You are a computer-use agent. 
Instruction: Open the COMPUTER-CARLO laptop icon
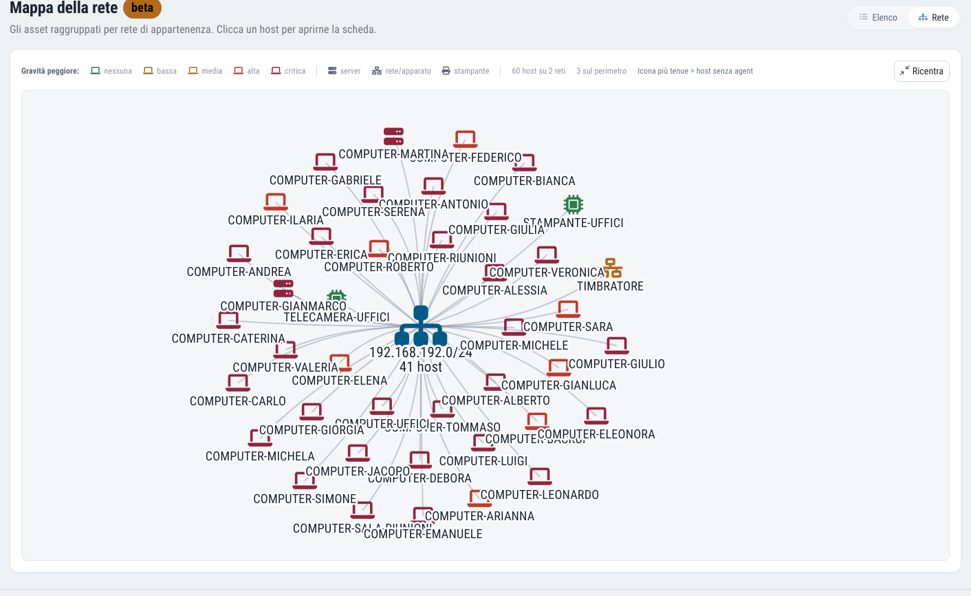(x=238, y=383)
